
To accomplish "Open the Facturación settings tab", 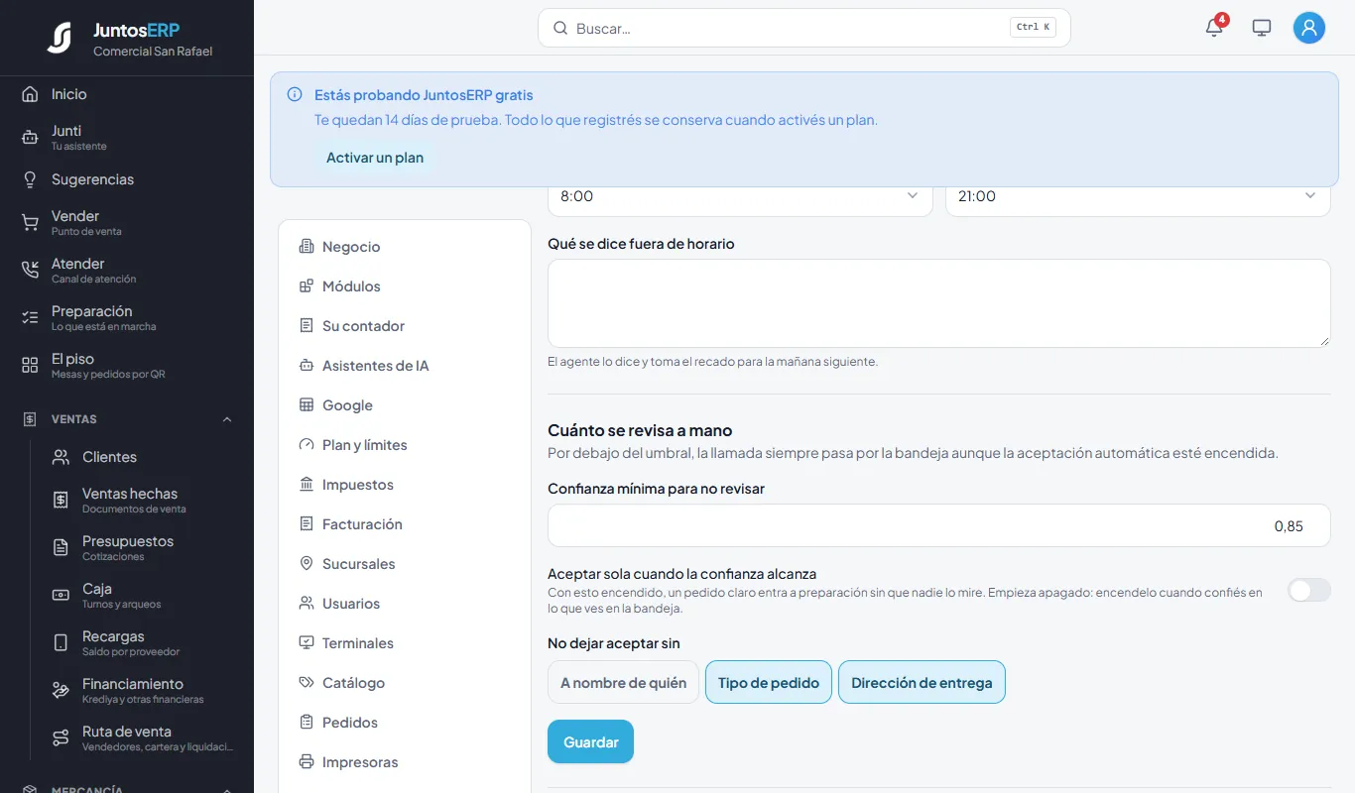I will pos(405,524).
